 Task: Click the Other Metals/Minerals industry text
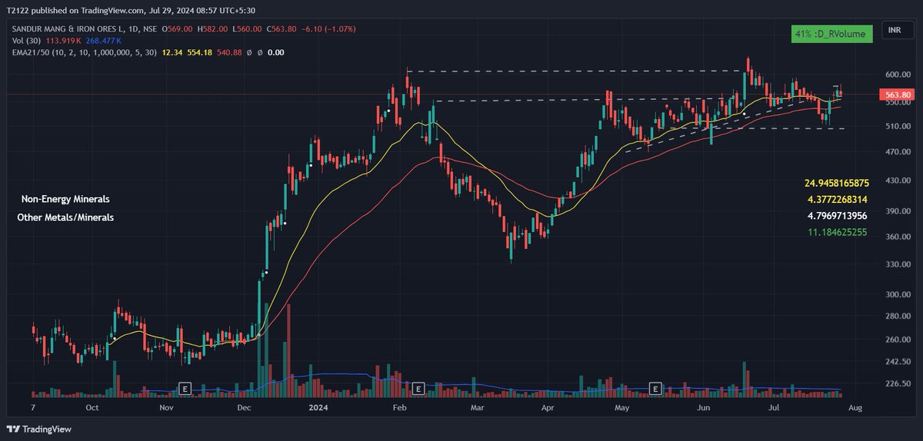[65, 217]
